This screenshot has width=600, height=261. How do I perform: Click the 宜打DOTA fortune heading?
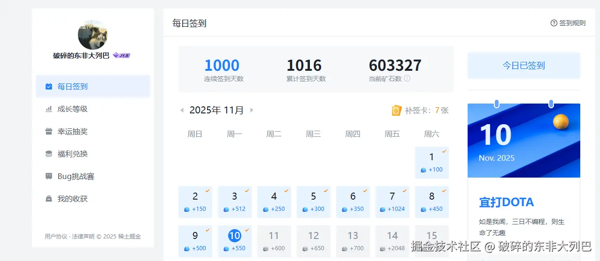[507, 202]
